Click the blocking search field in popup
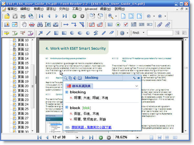Viewport: 194px width, 145px height. pyautogui.click(x=104, y=78)
